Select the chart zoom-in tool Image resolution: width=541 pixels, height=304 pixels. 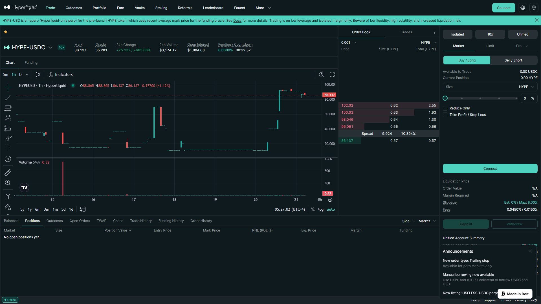[8, 182]
